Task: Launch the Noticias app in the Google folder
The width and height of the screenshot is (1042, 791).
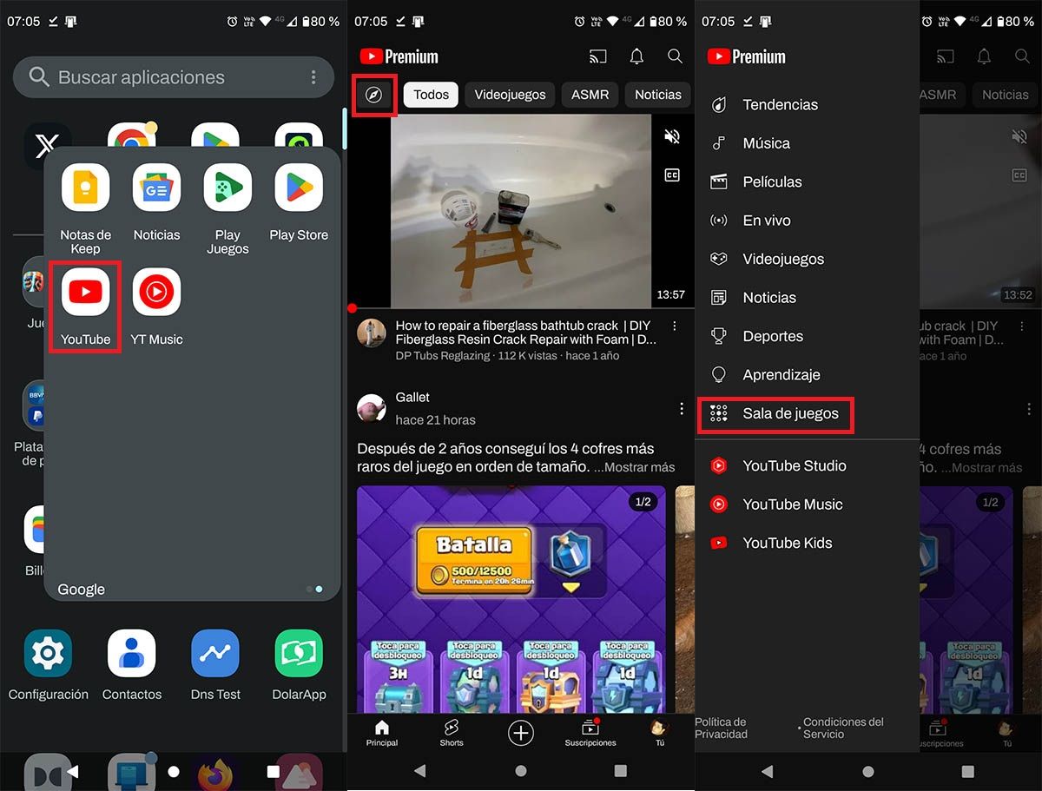Action: 156,202
